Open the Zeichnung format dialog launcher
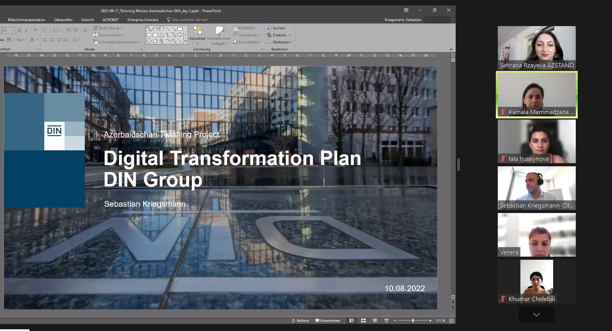 (x=262, y=49)
